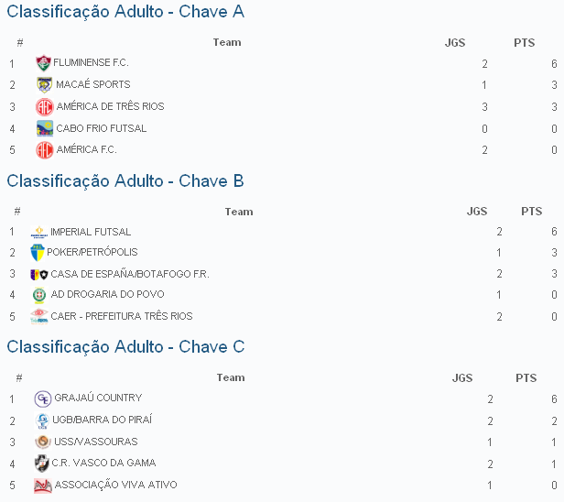Click the Classificação Adulto - Chave A heading
564x502 pixels.
point(125,13)
